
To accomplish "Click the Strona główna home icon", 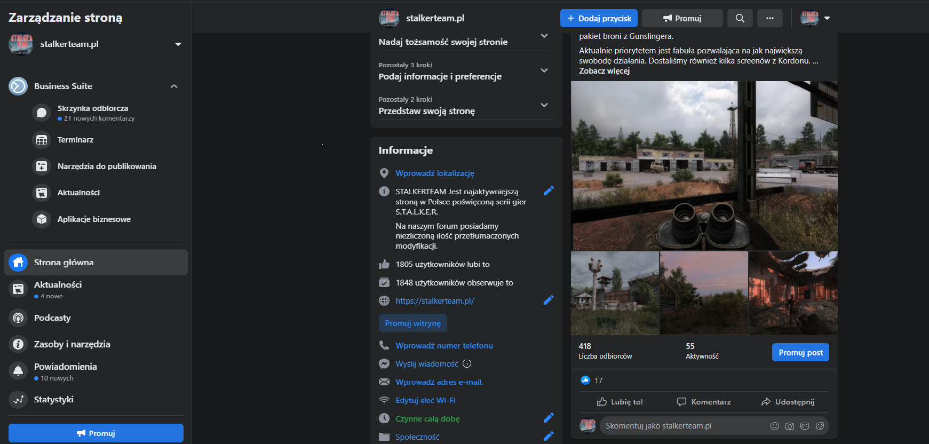I will tap(18, 263).
